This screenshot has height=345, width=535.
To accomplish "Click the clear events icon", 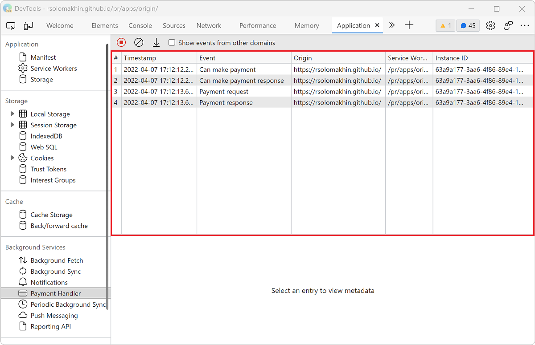I will [x=138, y=42].
